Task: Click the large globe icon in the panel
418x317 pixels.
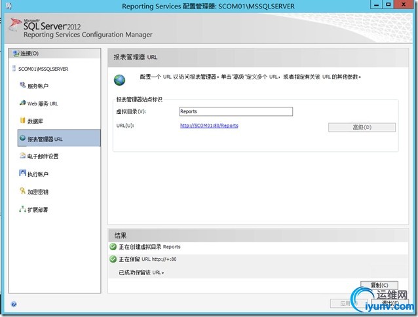Action: click(119, 80)
